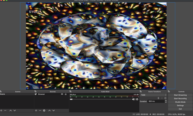Enable Studio Mode
Screen dimensions: 193x116
[180, 102]
